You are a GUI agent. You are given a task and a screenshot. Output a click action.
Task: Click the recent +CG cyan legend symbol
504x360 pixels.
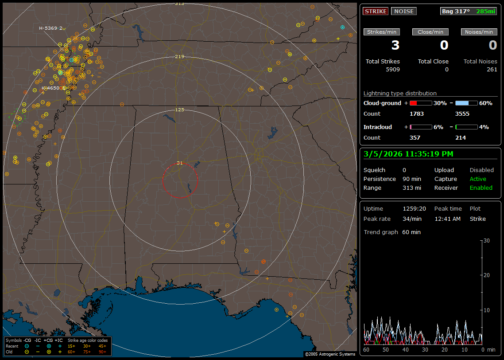[49, 346]
